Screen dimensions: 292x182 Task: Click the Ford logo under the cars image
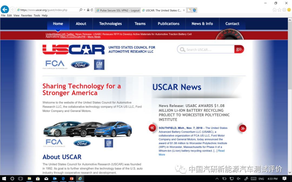pos(82,143)
